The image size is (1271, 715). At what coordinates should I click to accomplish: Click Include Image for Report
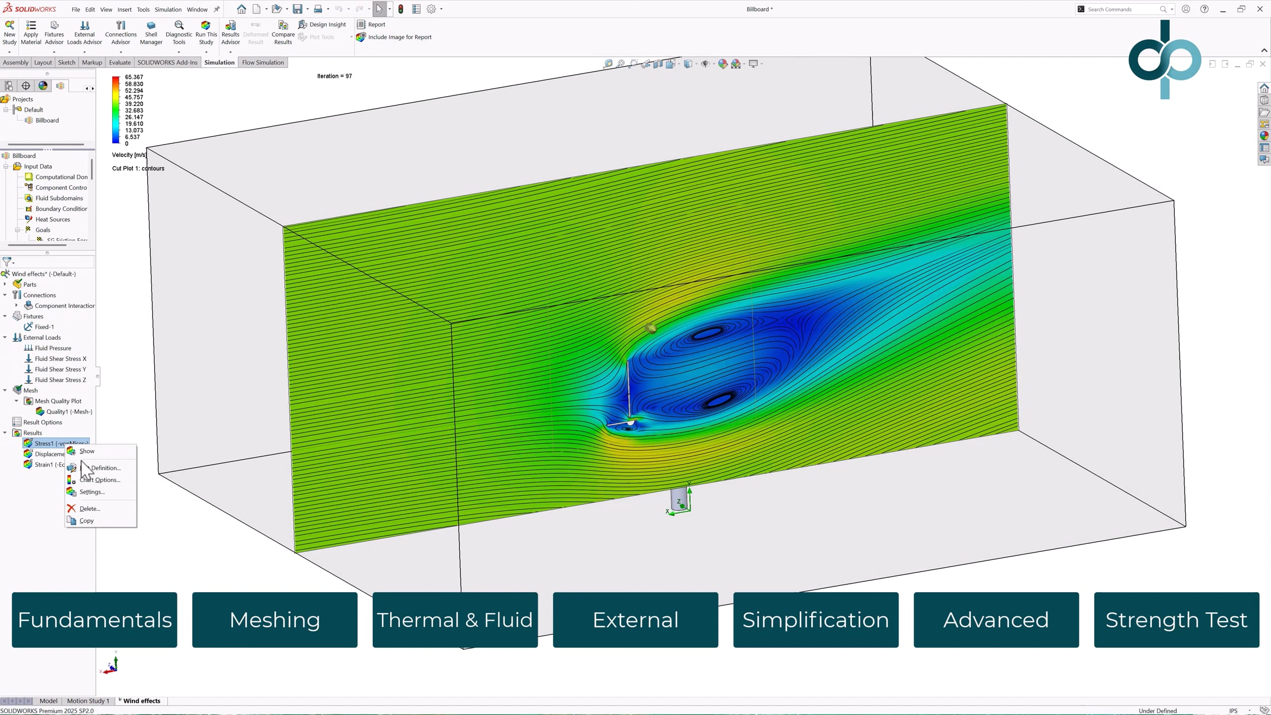tap(395, 37)
